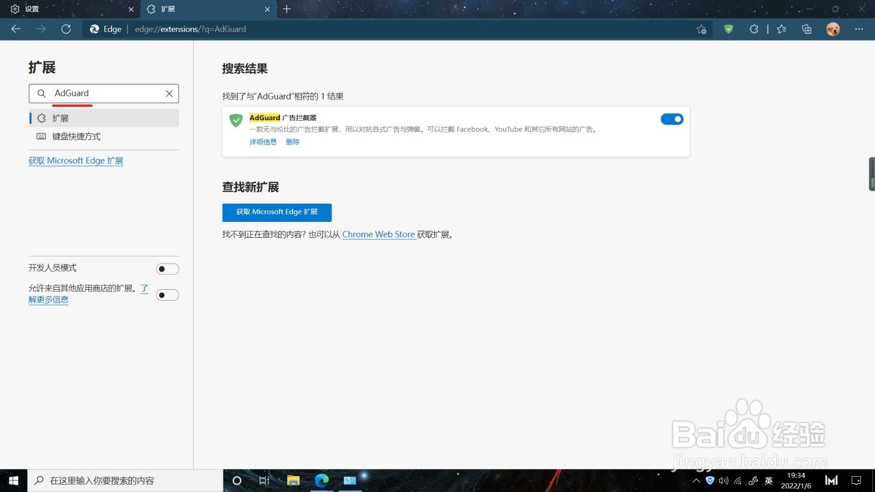Open Microsoft Edge from taskbar
The width and height of the screenshot is (875, 492).
[x=322, y=481]
